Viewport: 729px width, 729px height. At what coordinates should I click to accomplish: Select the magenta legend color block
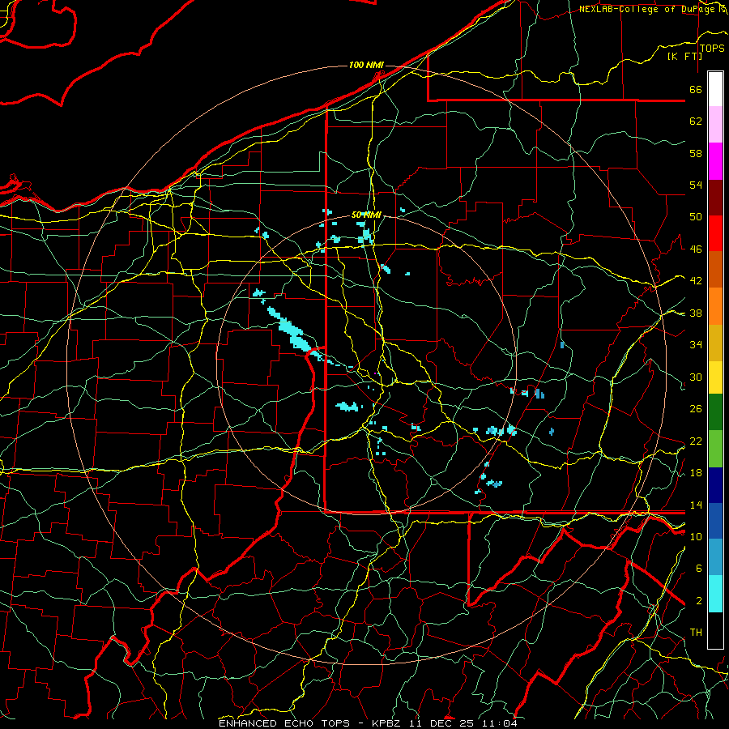click(x=715, y=161)
